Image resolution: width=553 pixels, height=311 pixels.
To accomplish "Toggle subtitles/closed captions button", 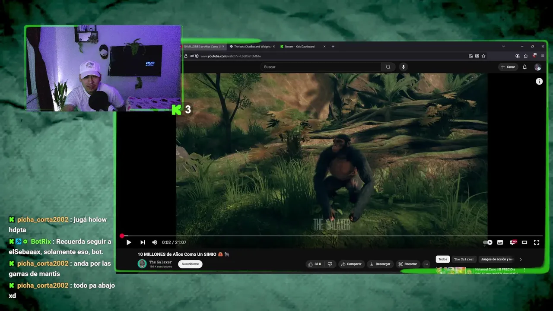I will click(x=500, y=242).
